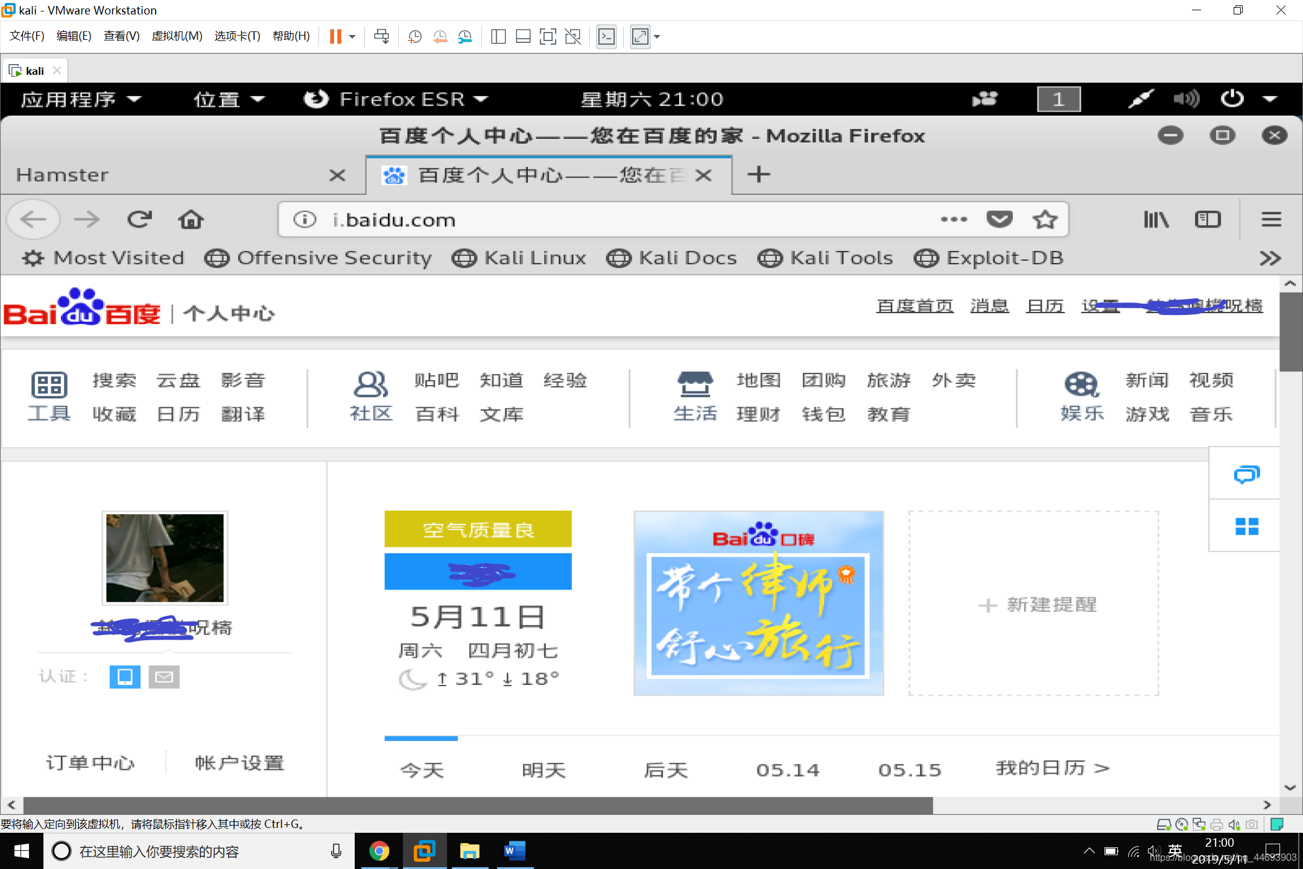This screenshot has height=869, width=1303.
Task: Take a VM snapshot using the clock icon
Action: (414, 37)
